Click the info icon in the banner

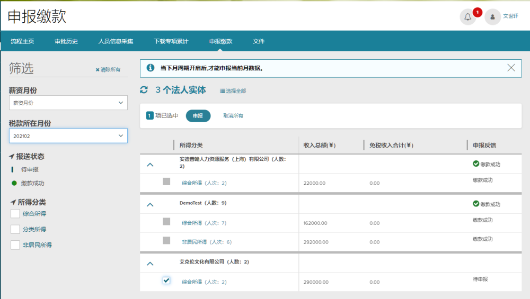pyautogui.click(x=151, y=68)
